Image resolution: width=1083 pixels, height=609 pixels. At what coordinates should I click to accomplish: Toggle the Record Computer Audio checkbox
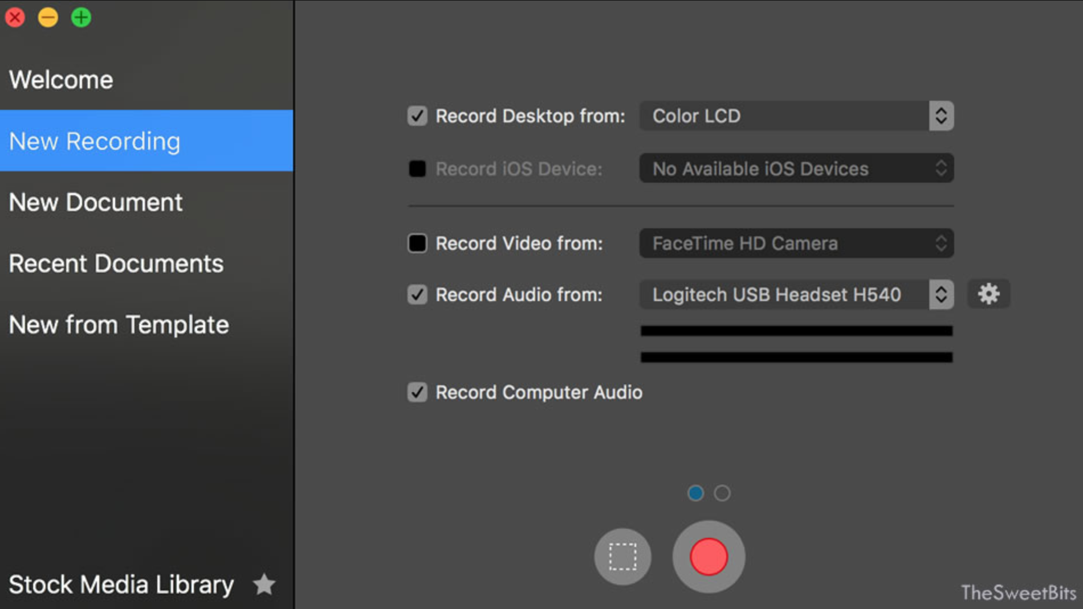click(x=417, y=392)
